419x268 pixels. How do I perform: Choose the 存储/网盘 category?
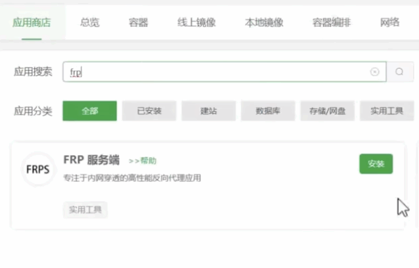pos(327,111)
